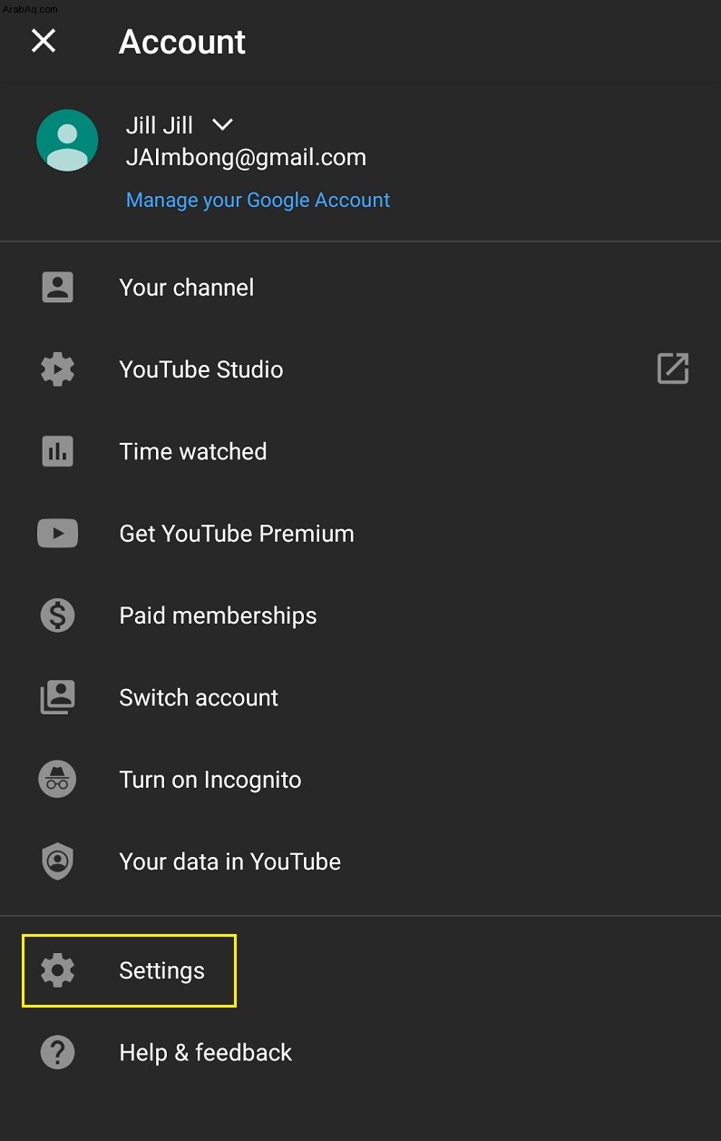This screenshot has height=1141, width=721.
Task: Open Help & feedback question mark icon
Action: coord(58,1053)
